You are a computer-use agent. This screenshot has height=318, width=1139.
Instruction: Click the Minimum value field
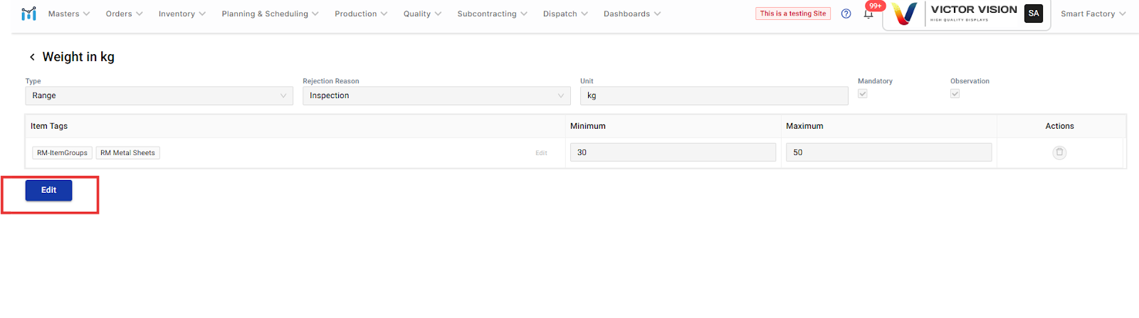673,152
